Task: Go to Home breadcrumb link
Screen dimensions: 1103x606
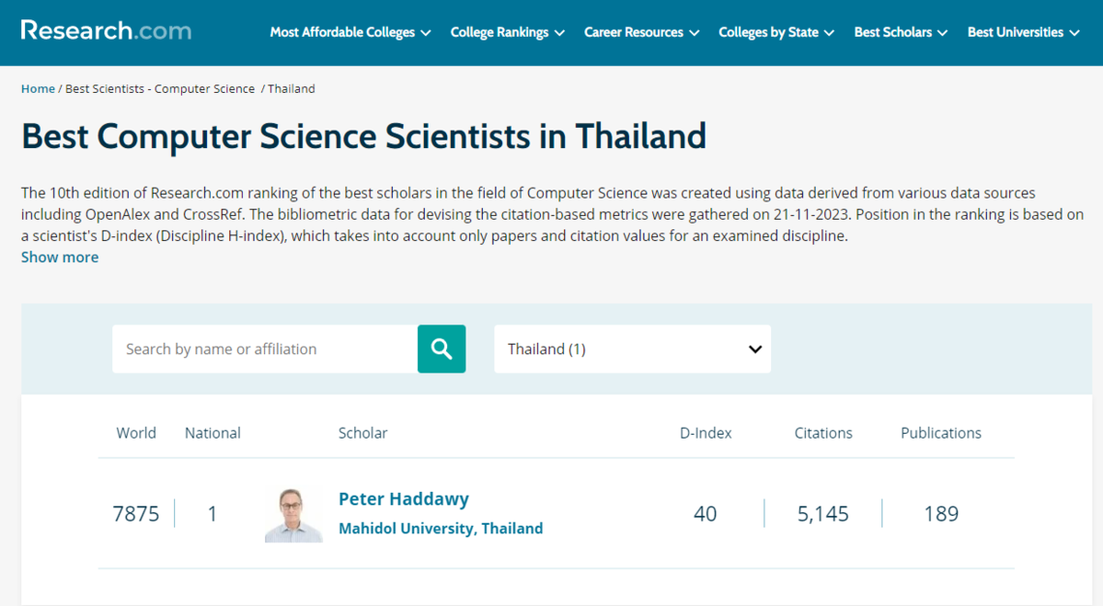Action: [x=38, y=89]
